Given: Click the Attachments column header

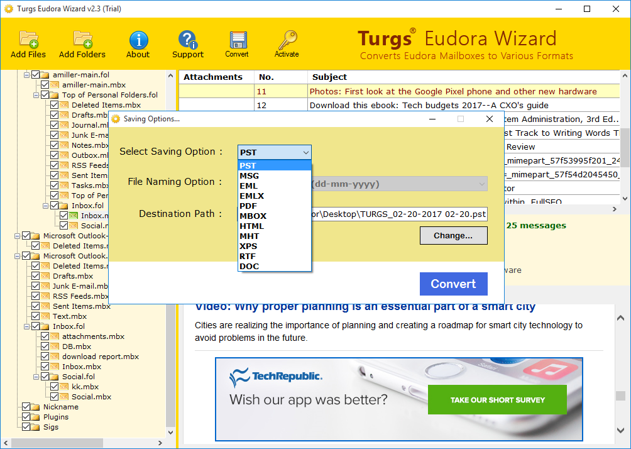Looking at the screenshot, I should coord(216,77).
